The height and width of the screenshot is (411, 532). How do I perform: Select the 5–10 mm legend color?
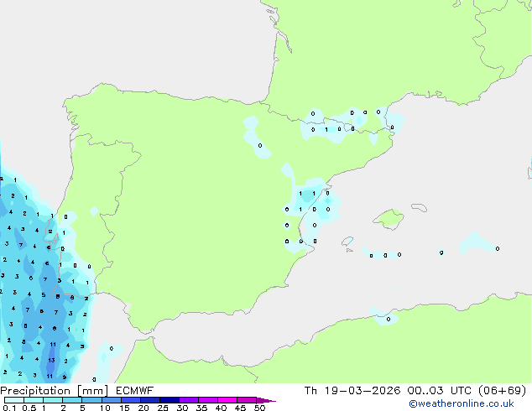[91, 400]
